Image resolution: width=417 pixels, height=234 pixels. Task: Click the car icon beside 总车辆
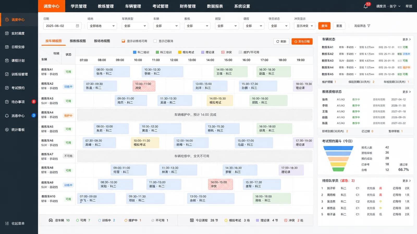pos(51,220)
